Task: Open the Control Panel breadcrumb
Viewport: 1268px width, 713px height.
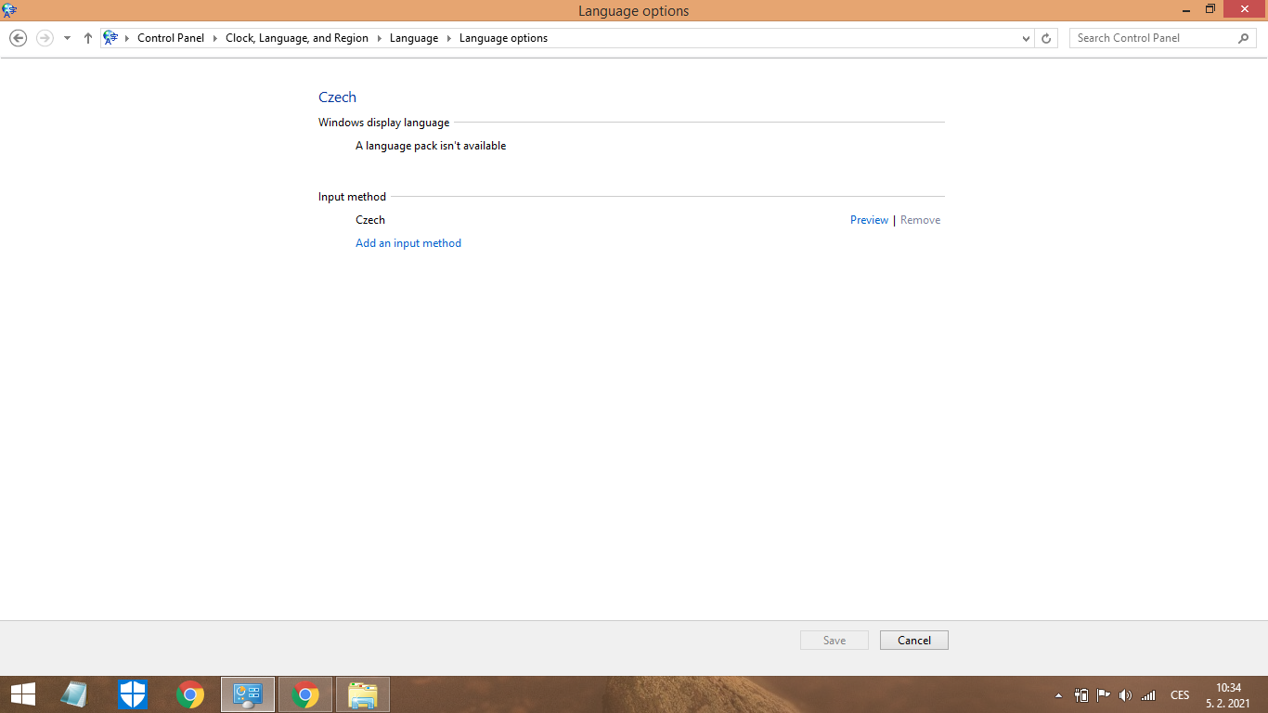Action: 171,38
